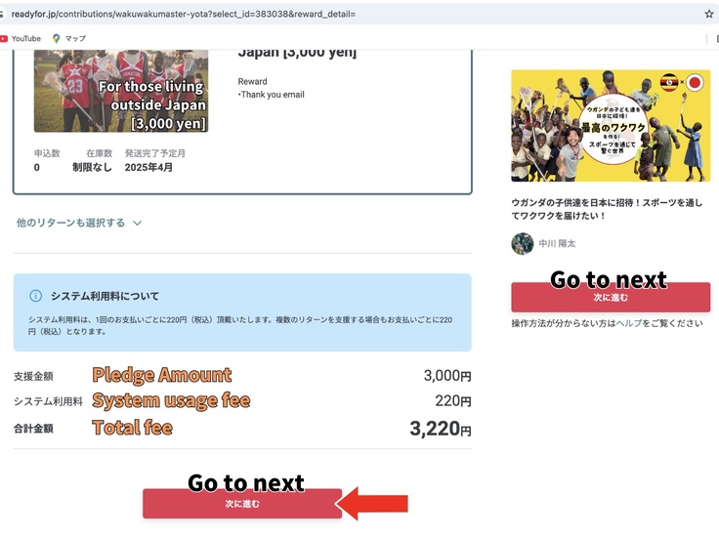The height and width of the screenshot is (537, 719).
Task: Select the Thank you email reward card
Action: (x=242, y=122)
